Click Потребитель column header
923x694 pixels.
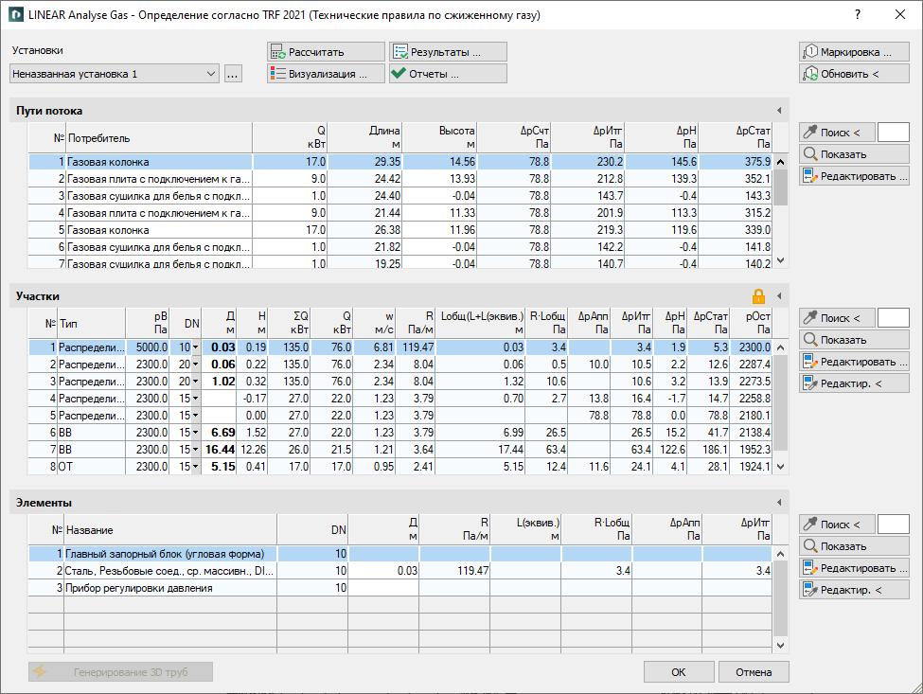tap(159, 138)
